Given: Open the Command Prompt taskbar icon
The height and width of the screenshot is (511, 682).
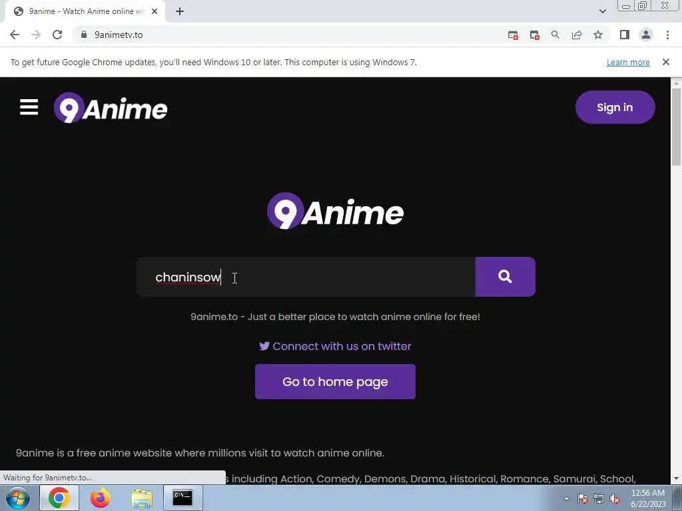Looking at the screenshot, I should [x=182, y=498].
